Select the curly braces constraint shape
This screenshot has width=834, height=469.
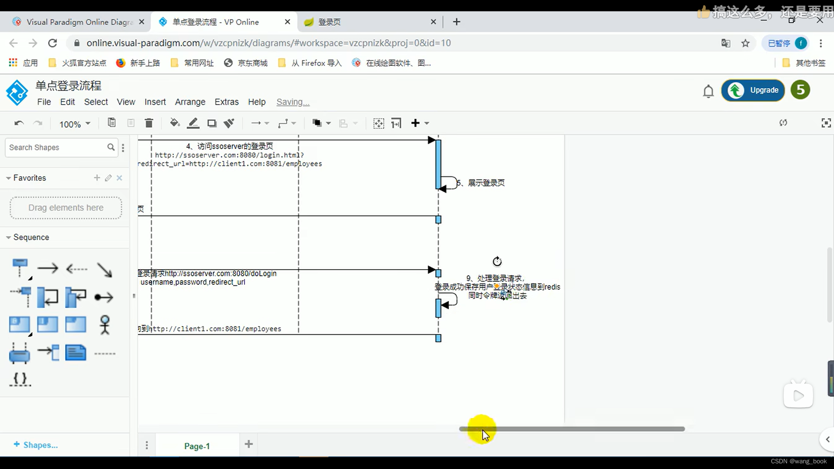(x=20, y=379)
